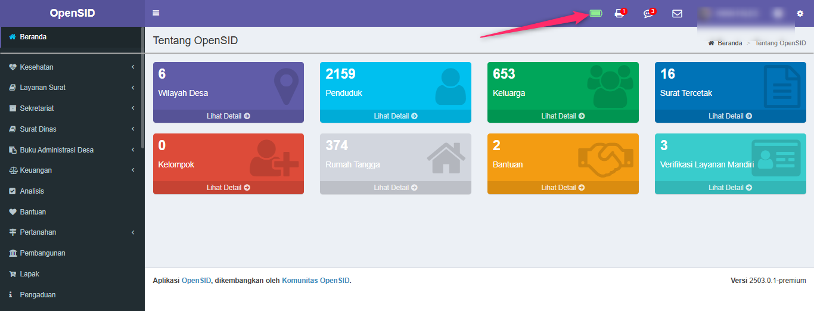Image resolution: width=814 pixels, height=311 pixels.
Task: Click the Tentang OpenSID page heading
Action: [x=195, y=41]
